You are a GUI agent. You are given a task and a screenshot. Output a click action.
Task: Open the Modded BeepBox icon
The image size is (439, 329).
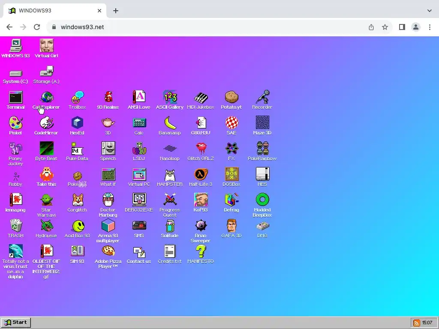[262, 200]
